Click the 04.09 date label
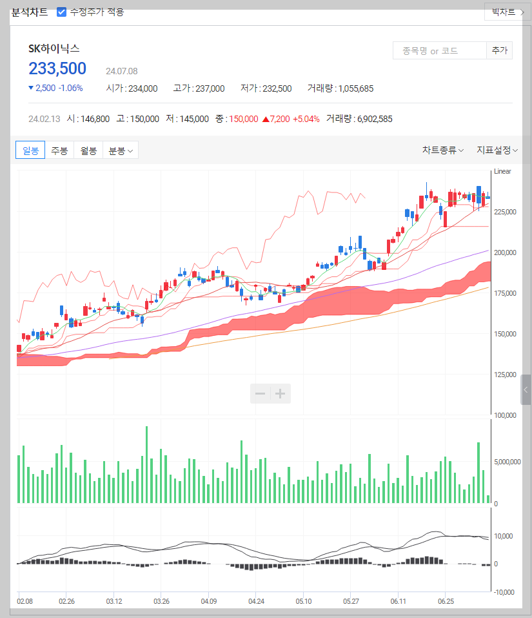Image resolution: width=532 pixels, height=618 pixels. 208,601
